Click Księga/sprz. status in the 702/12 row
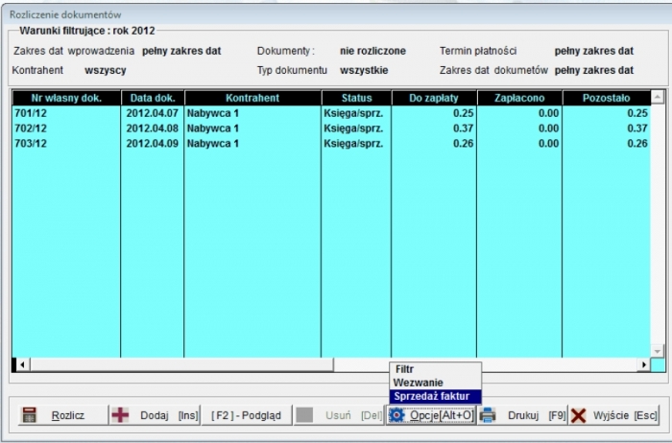672x443 pixels. (353, 128)
